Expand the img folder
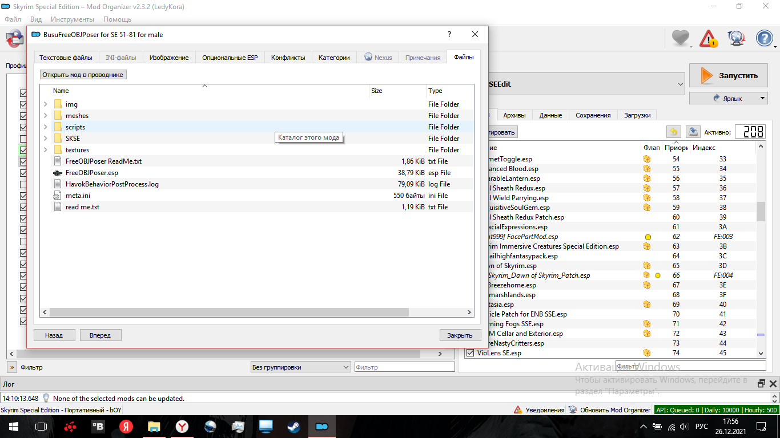 pos(45,104)
